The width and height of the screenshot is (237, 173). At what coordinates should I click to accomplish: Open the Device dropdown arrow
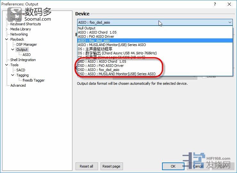coord(230,22)
